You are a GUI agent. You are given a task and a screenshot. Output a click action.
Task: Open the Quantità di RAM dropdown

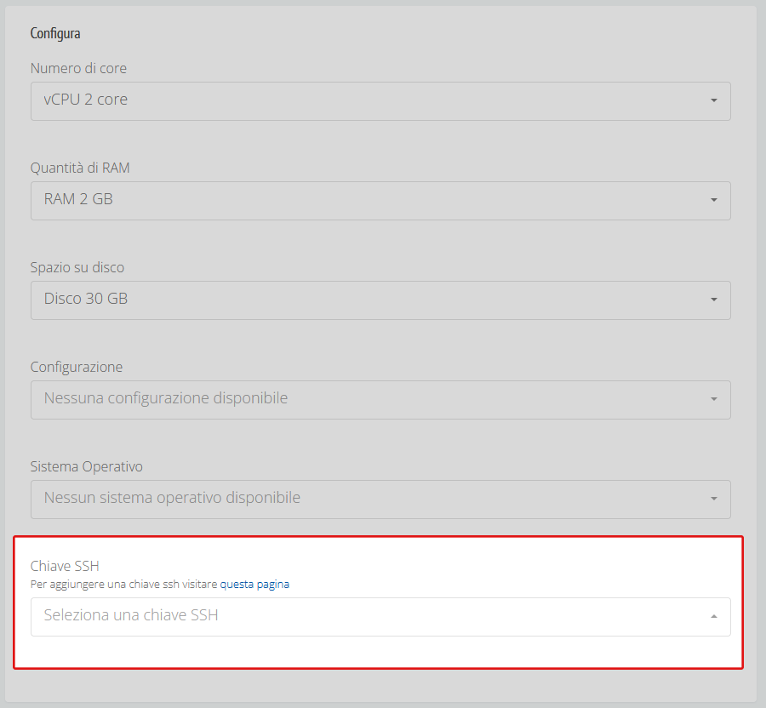[380, 201]
